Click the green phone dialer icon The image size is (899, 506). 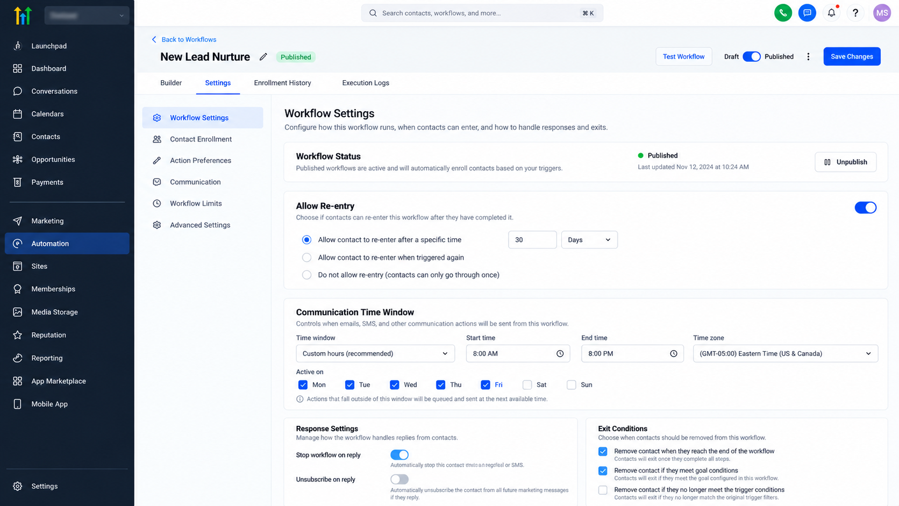783,13
